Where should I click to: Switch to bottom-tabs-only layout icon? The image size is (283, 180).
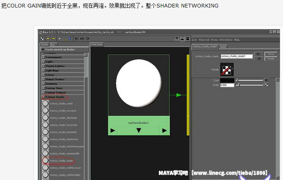point(182,38)
